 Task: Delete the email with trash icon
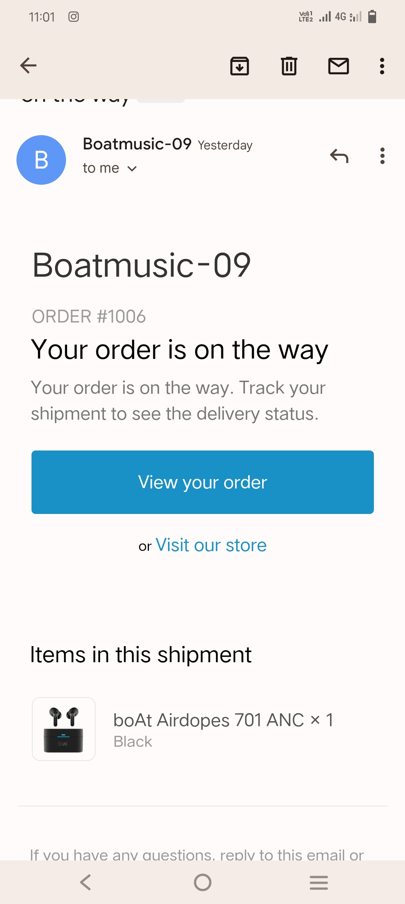289,66
